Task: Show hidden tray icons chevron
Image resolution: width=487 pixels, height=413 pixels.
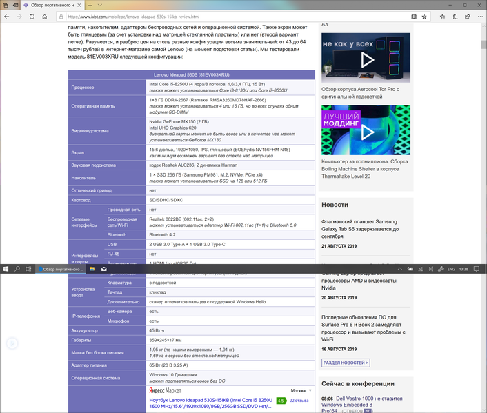Action: pos(399,269)
